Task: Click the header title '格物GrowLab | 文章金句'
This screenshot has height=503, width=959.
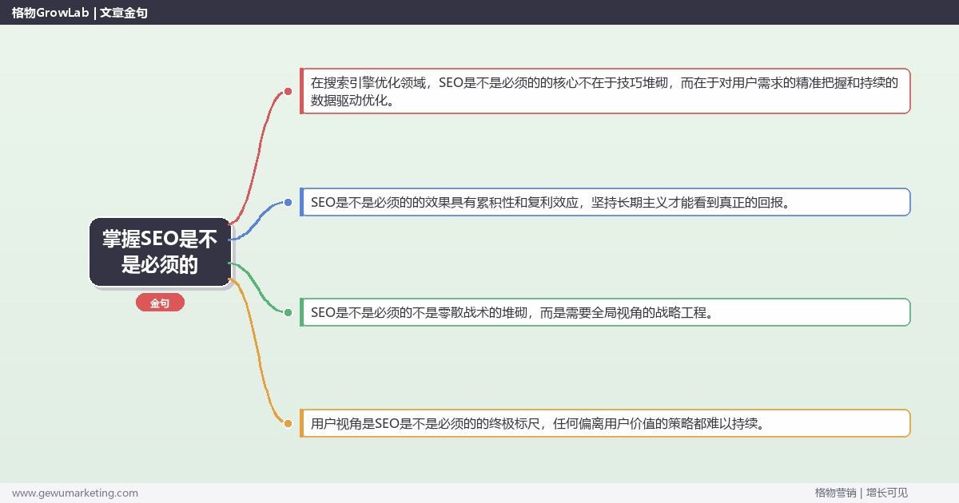Action: (79, 13)
